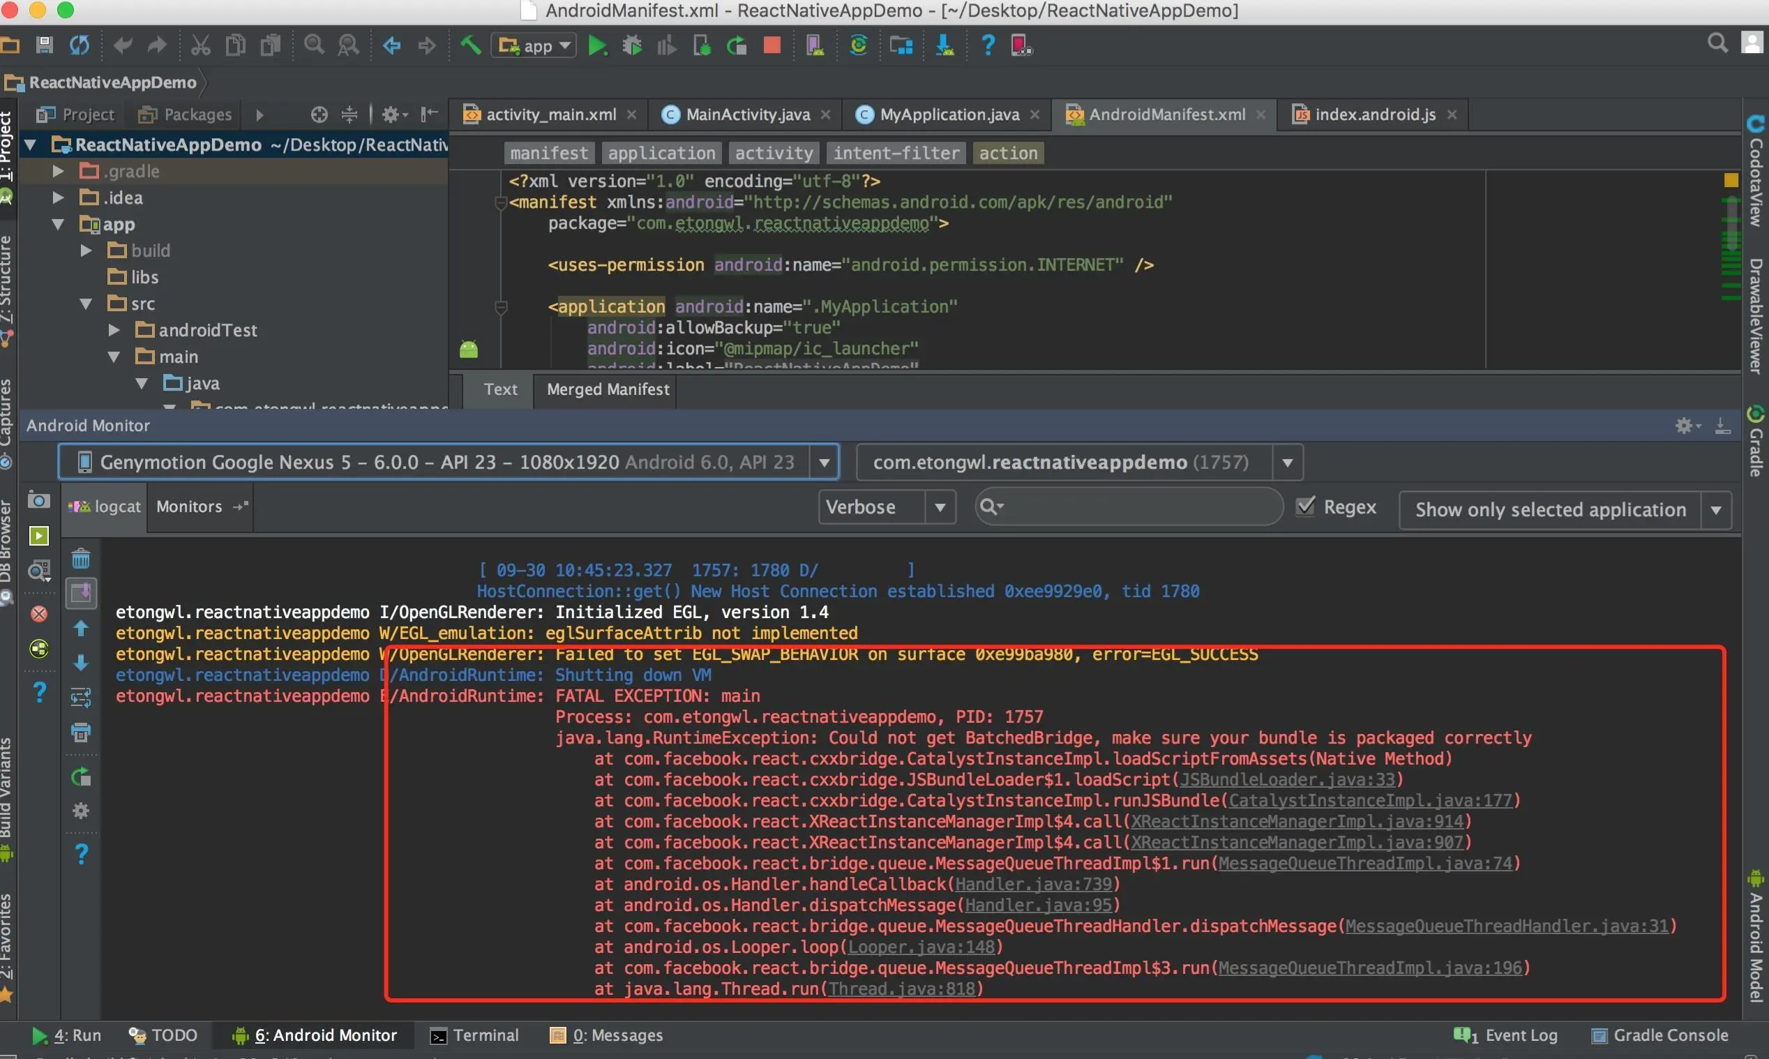Collapse the src folder
Image resolution: width=1769 pixels, height=1059 pixels.
pos(86,303)
